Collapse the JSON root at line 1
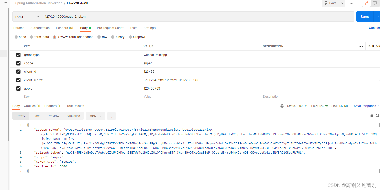This screenshot has height=190, width=380. 27,125
